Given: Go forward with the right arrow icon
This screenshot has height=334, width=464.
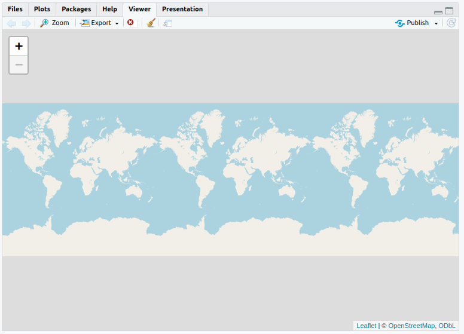Looking at the screenshot, I should pyautogui.click(x=26, y=23).
